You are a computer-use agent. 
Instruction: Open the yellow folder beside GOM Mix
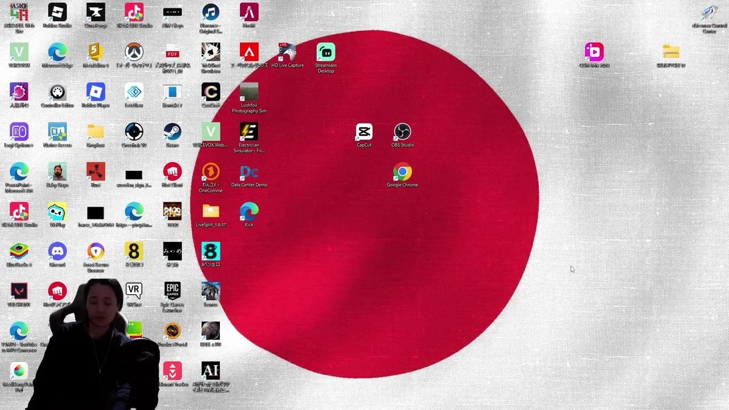(671, 52)
